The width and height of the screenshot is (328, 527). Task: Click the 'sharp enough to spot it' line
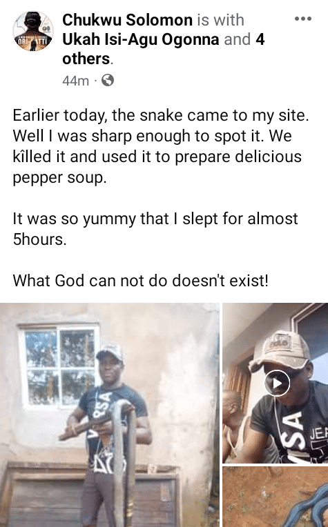pos(152,136)
